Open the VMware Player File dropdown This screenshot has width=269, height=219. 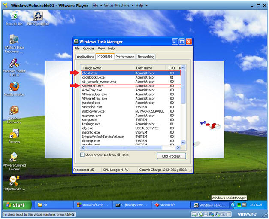click(x=97, y=6)
